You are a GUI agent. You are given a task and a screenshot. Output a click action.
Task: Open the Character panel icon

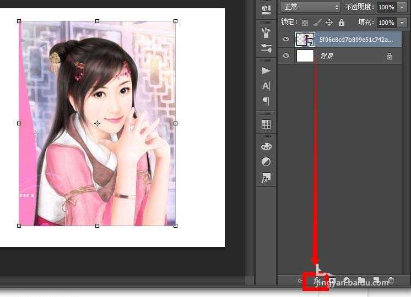point(266,86)
